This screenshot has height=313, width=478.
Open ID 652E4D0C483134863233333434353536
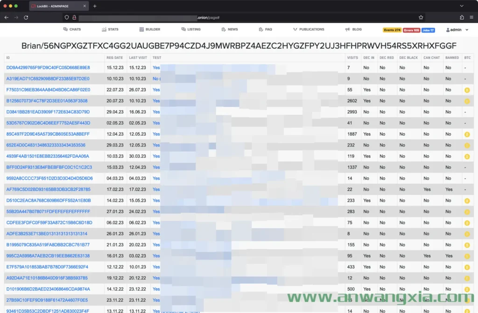(x=46, y=145)
